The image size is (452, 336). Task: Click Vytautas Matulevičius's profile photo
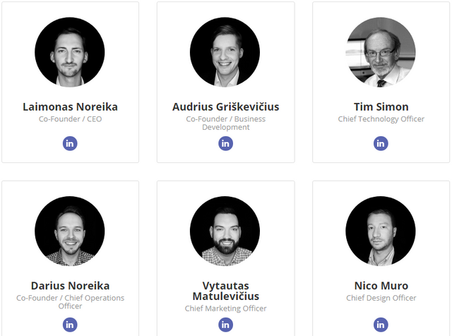coord(225,231)
